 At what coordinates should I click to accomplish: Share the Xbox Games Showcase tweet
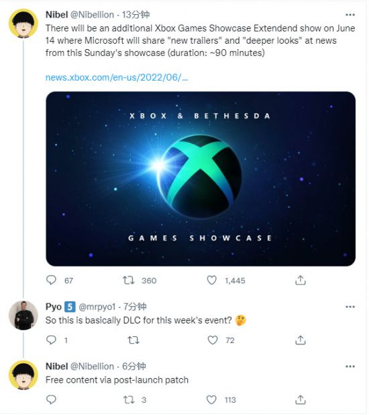coord(301,280)
